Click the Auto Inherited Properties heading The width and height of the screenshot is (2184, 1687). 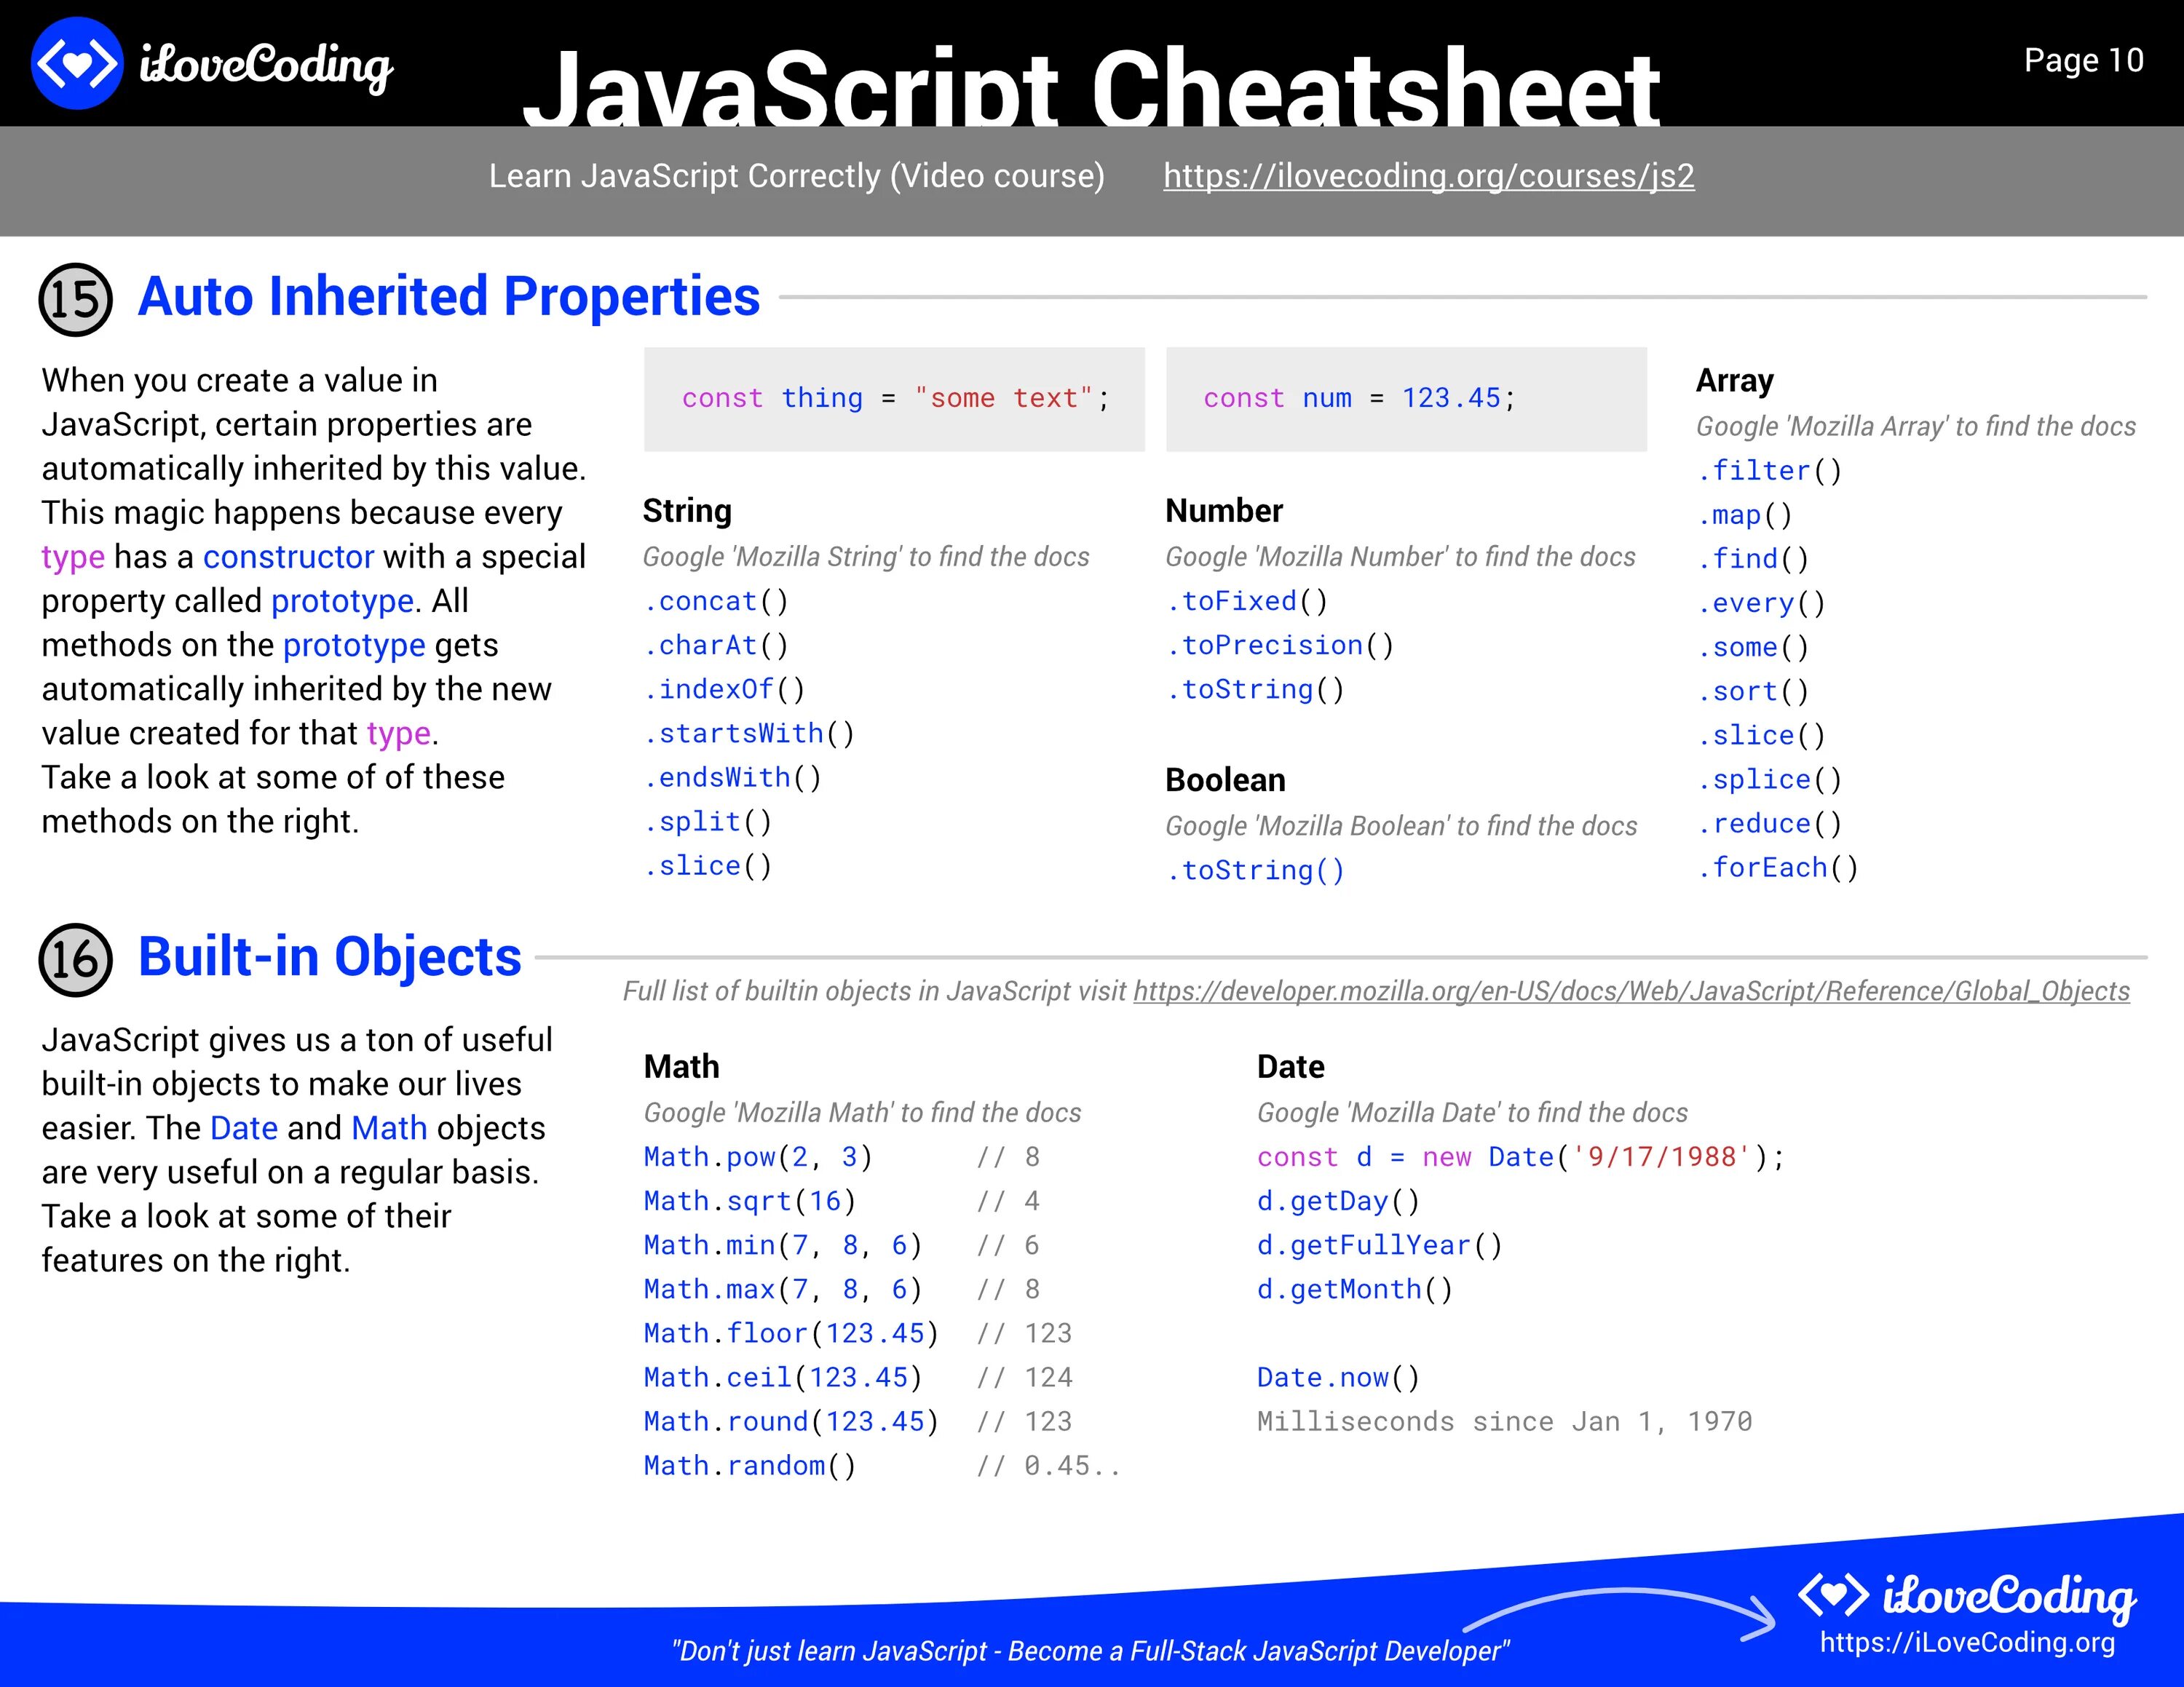pyautogui.click(x=449, y=297)
